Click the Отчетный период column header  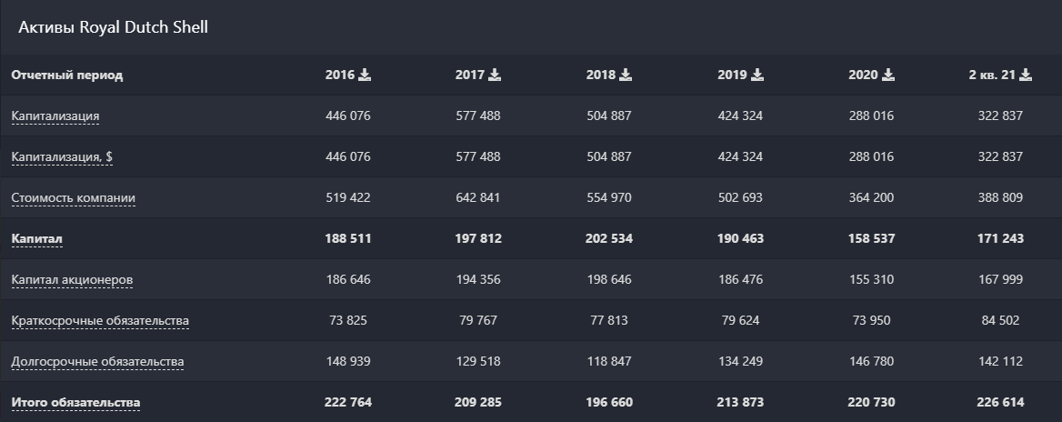pyautogui.click(x=67, y=75)
